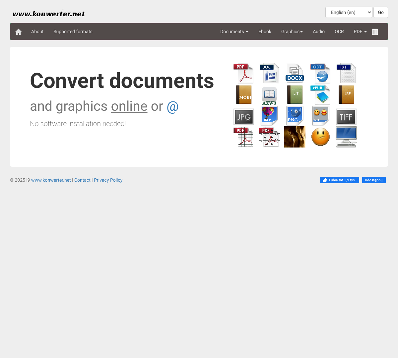
Task: Click the list icon in navbar
Action: pos(375,32)
